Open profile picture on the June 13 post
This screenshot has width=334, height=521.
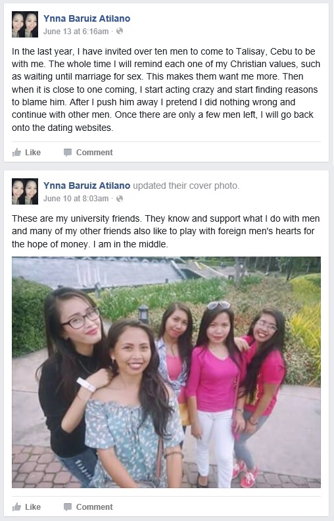pos(25,24)
